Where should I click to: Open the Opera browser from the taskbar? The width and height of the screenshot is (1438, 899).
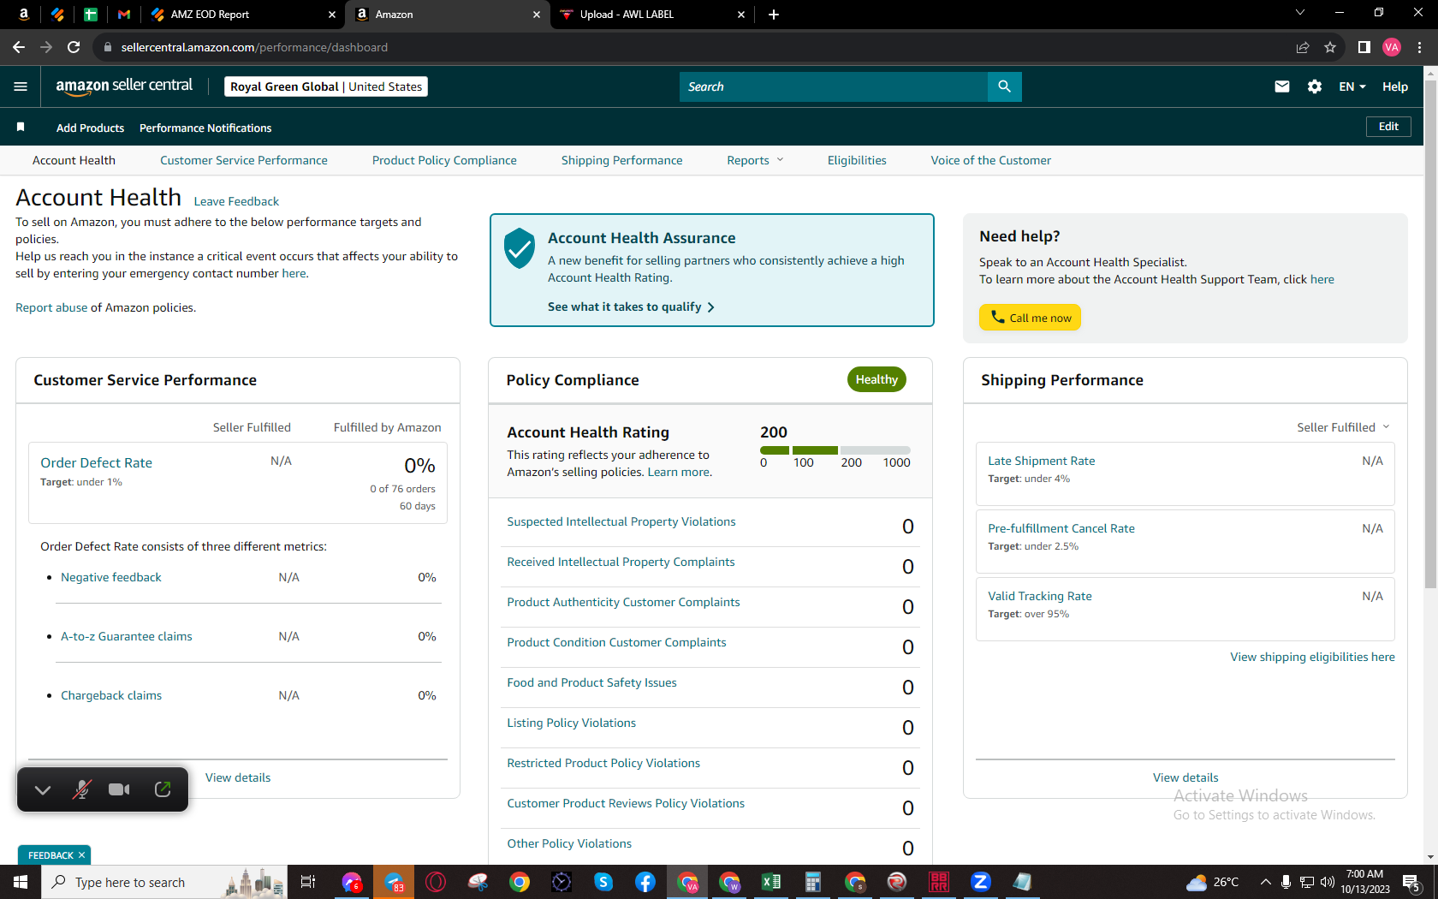pyautogui.click(x=436, y=882)
